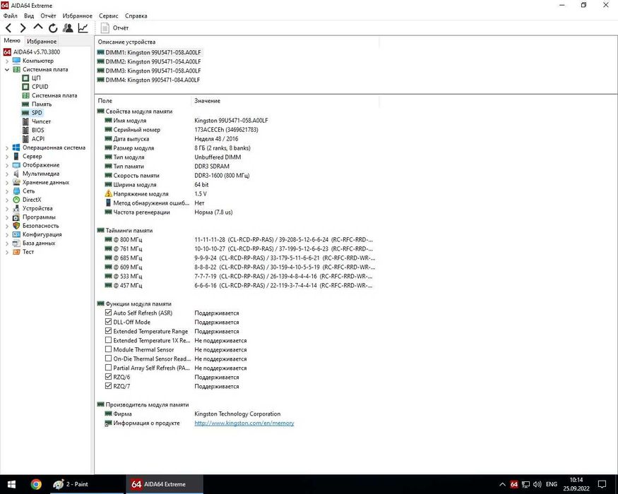This screenshot has width=618, height=494.
Task: Expand the Компьютер tree node
Action: 6,61
